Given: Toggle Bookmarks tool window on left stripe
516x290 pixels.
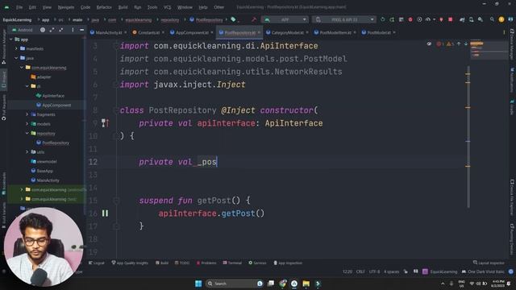Looking at the screenshot, I should [3, 184].
